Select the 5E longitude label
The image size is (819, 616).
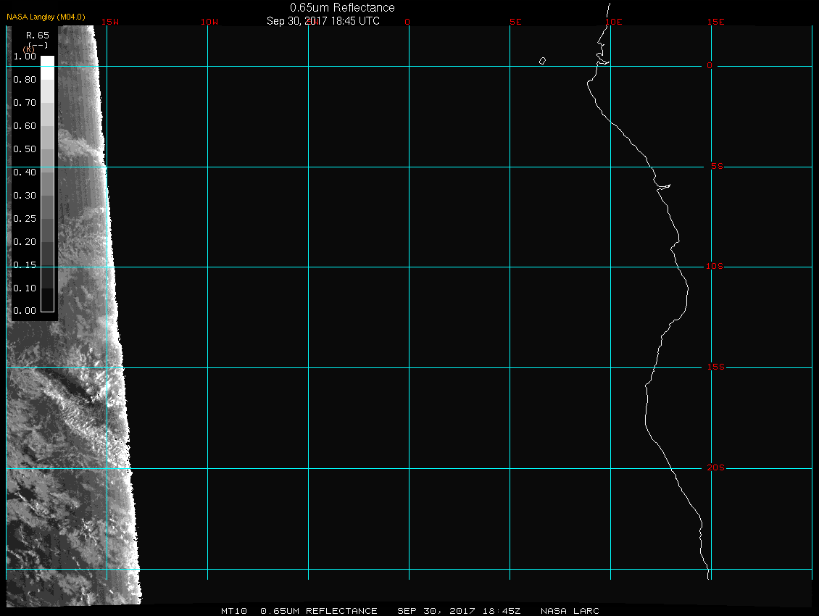click(x=515, y=22)
